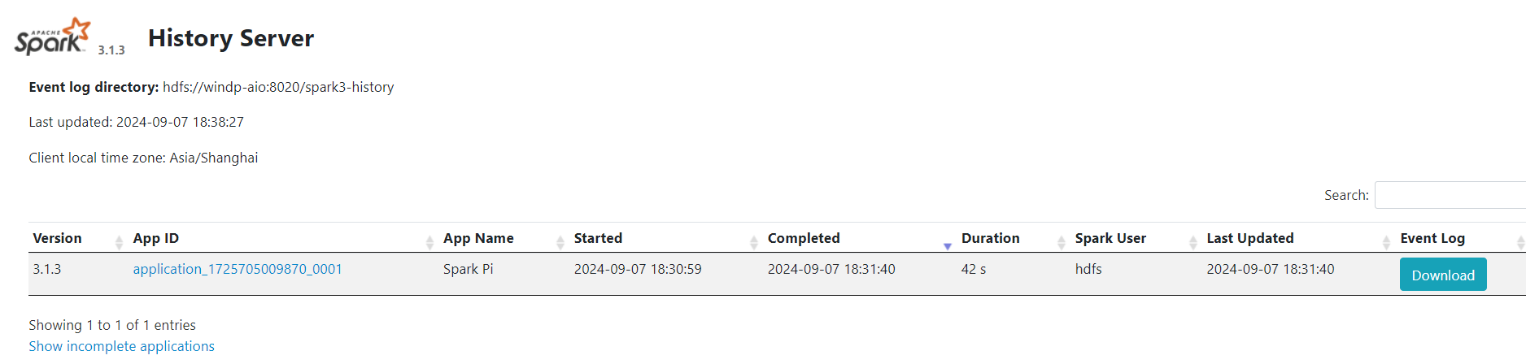Click sort arrows icon beside Duration
Screen dimensions: 1526x364
pyautogui.click(x=1061, y=241)
